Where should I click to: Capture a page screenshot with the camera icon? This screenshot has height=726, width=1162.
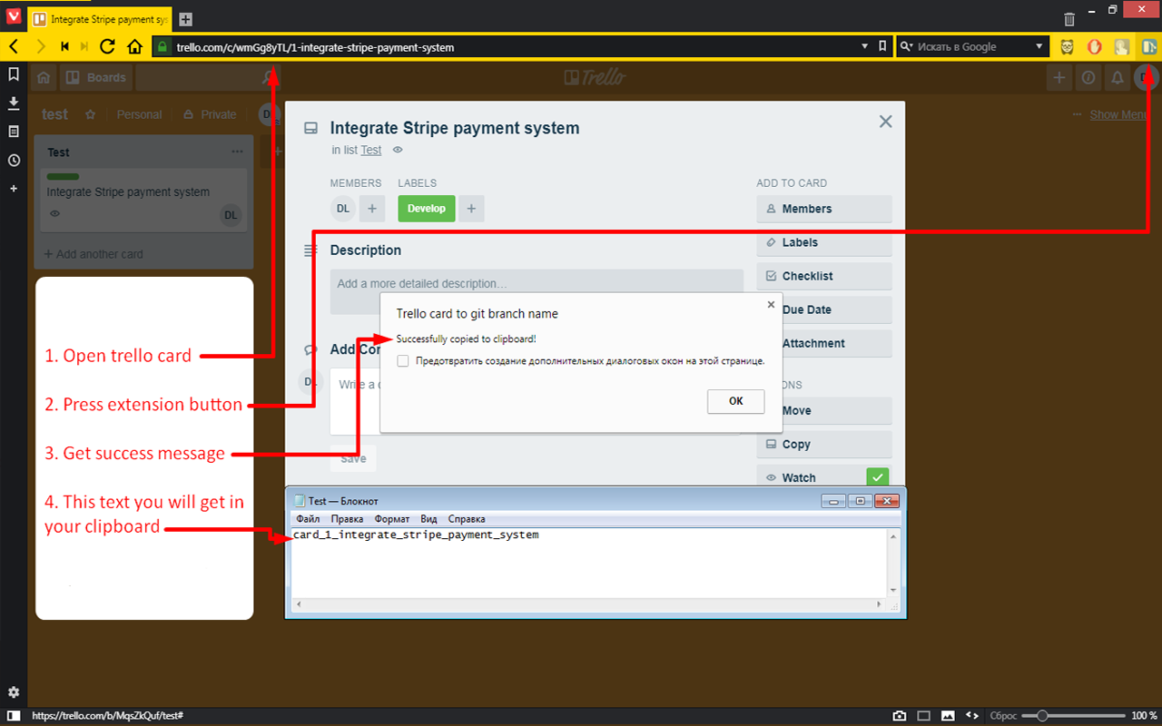click(900, 715)
